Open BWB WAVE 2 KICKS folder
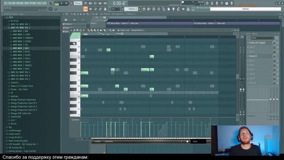The image size is (284, 160). click(x=20, y=52)
